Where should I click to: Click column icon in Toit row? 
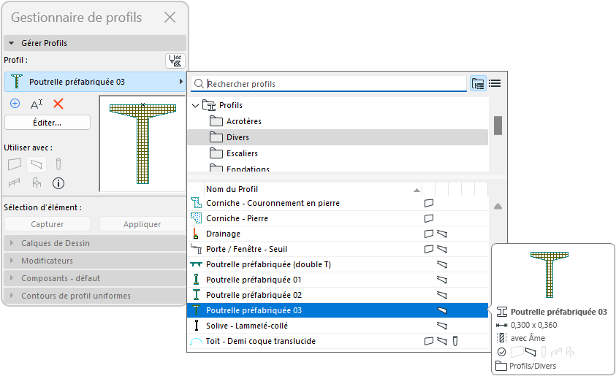(x=455, y=341)
